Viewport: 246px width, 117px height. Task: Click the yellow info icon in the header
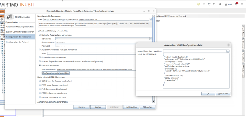(x=199, y=4)
